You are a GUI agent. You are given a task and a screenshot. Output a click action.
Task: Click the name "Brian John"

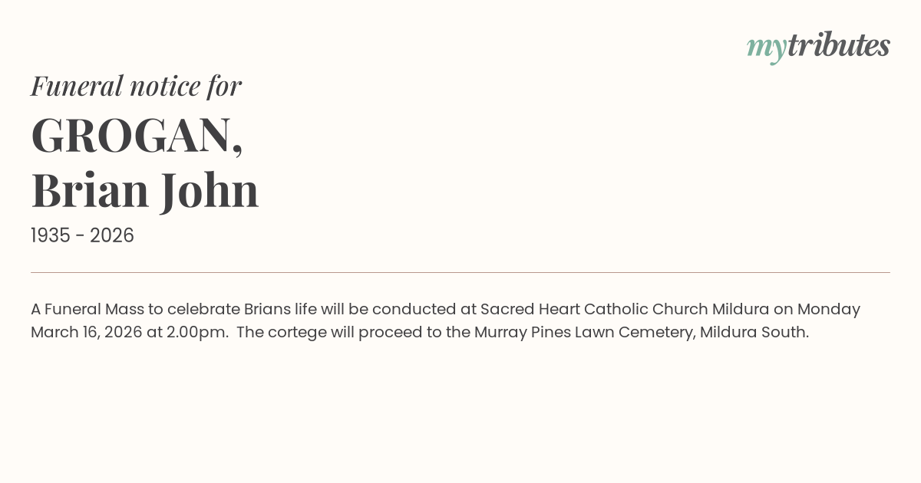click(x=145, y=190)
